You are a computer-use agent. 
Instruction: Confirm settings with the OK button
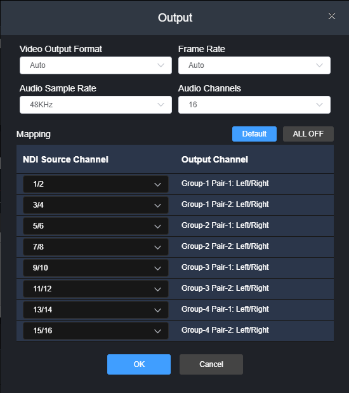(139, 364)
